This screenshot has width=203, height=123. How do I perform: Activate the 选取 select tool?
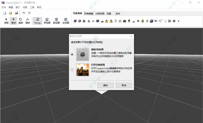coord(6,21)
